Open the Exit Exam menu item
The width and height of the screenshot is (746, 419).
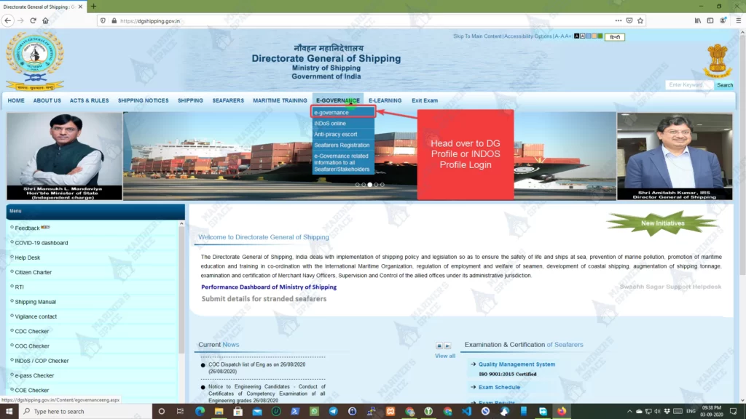pyautogui.click(x=425, y=100)
